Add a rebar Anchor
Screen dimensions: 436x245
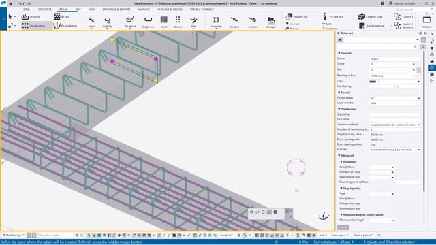[253, 22]
